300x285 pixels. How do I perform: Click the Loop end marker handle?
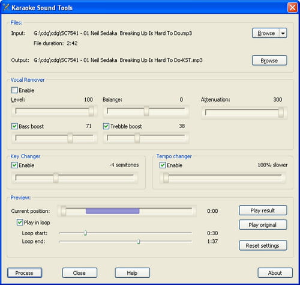[139, 241]
